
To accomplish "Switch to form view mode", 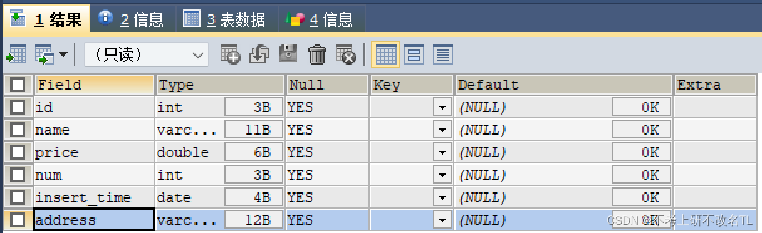I will click(x=414, y=55).
